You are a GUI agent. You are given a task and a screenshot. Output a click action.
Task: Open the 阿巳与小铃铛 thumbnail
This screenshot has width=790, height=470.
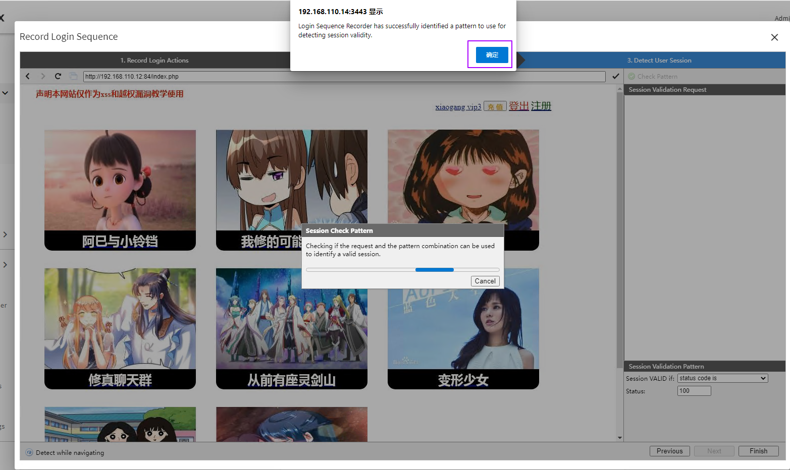tap(120, 190)
